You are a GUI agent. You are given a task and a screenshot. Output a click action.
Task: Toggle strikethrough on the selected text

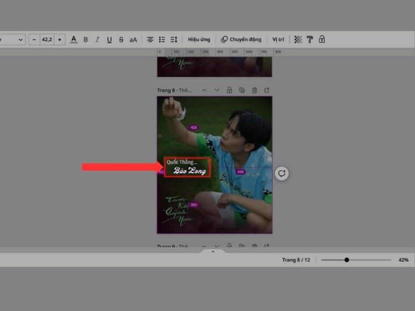point(120,39)
